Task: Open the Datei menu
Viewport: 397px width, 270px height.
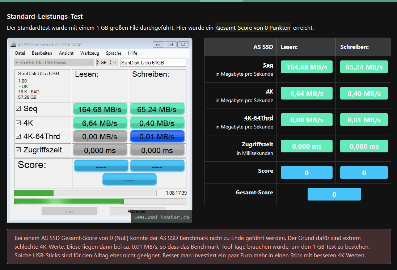Action: pyautogui.click(x=20, y=53)
